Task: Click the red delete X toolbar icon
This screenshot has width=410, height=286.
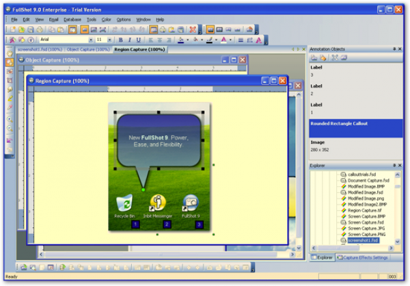Action: tap(193, 30)
